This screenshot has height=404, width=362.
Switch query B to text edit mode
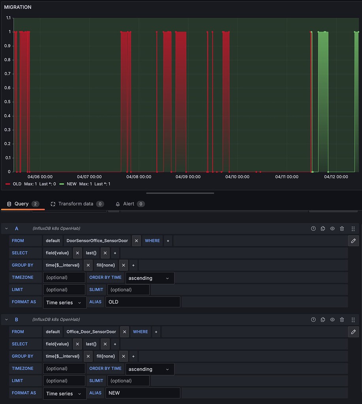(x=353, y=332)
